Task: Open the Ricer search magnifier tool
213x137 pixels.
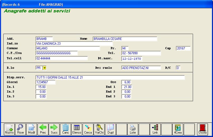Action: (20, 129)
